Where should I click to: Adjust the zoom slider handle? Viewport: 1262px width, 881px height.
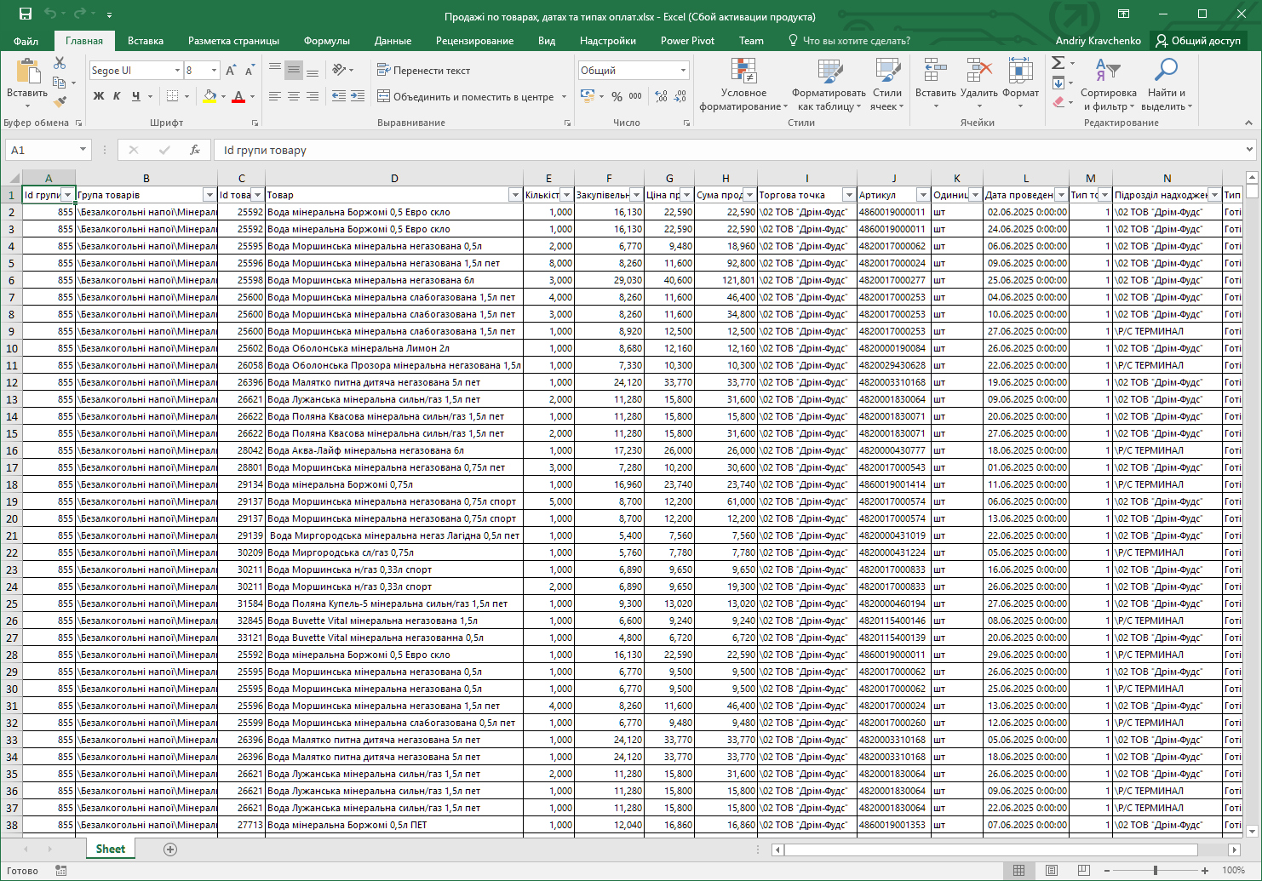point(1156,870)
